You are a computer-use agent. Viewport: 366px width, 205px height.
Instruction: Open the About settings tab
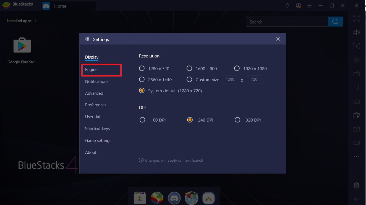pyautogui.click(x=91, y=153)
